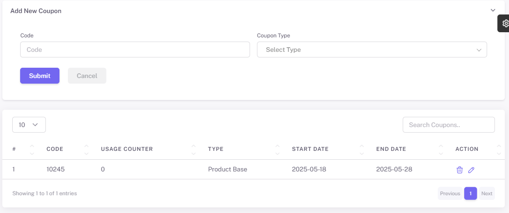
Task: Sort table by the # column
Action: point(32,149)
